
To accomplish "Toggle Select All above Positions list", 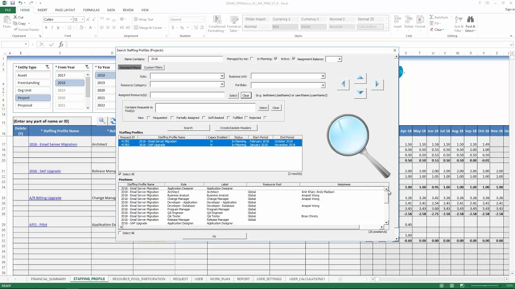I will 120,174.
